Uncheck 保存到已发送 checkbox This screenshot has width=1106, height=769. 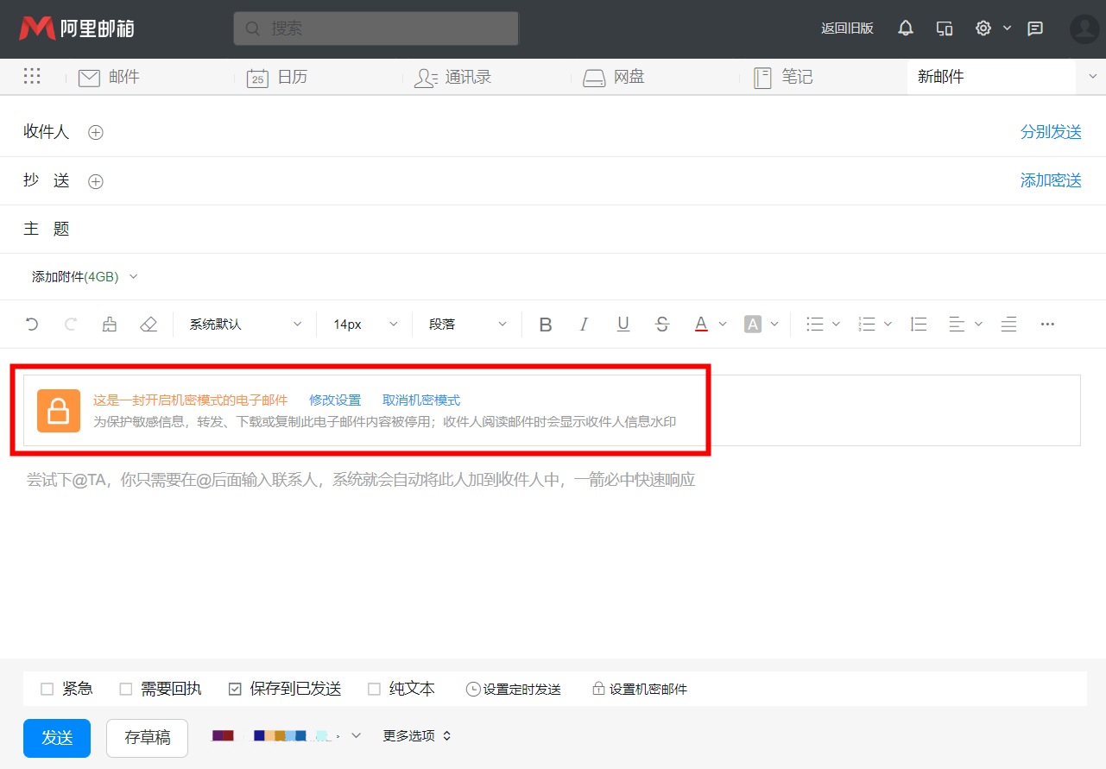[x=235, y=689]
